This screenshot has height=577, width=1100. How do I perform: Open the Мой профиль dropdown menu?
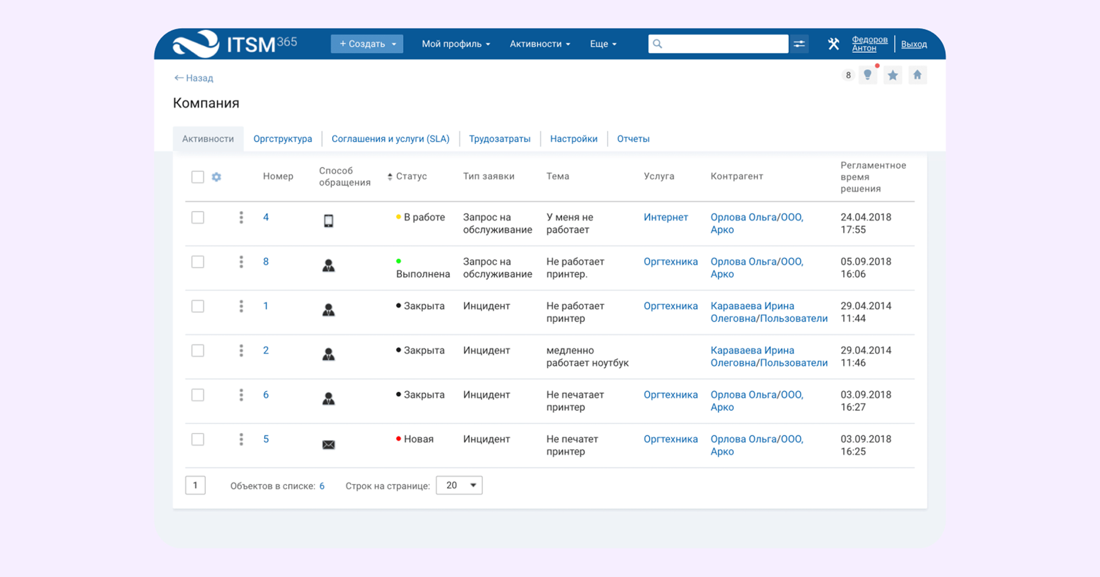(x=455, y=44)
